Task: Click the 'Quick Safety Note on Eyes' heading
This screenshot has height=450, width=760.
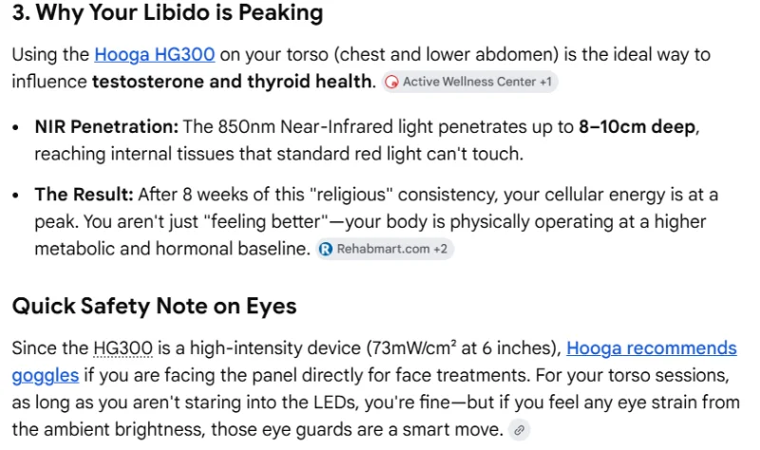Action: click(x=154, y=306)
